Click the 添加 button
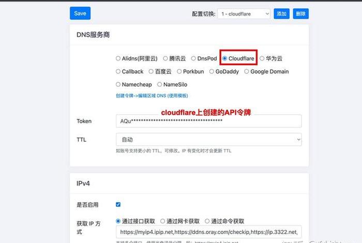The width and height of the screenshot is (362, 243). point(281,14)
